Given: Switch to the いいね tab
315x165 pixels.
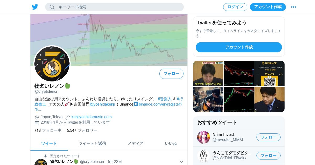Looking at the screenshot, I should tap(171, 144).
